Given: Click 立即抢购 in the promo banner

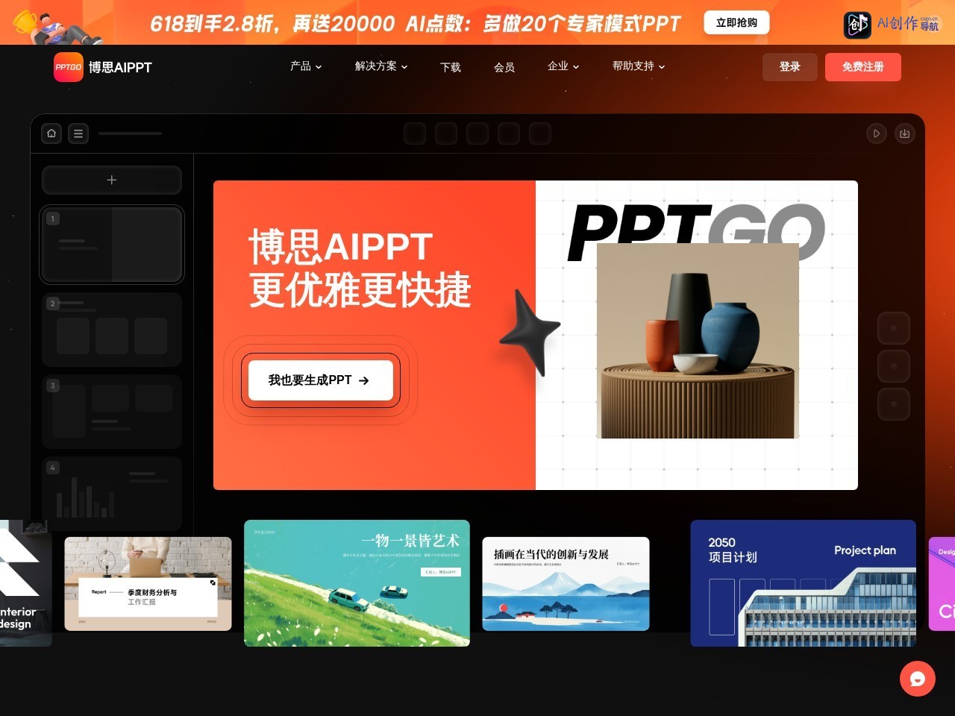Looking at the screenshot, I should click(736, 22).
